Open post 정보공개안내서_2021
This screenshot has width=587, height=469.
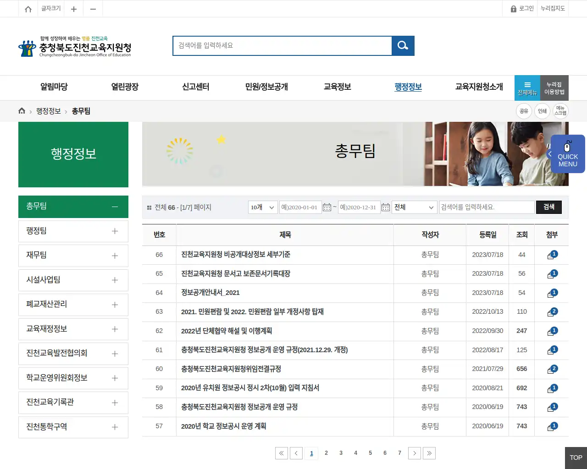(210, 293)
